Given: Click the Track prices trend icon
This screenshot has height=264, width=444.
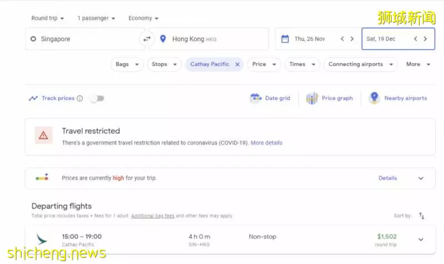Looking at the screenshot, I should (x=33, y=98).
